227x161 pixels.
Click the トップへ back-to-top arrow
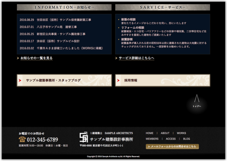197,101
